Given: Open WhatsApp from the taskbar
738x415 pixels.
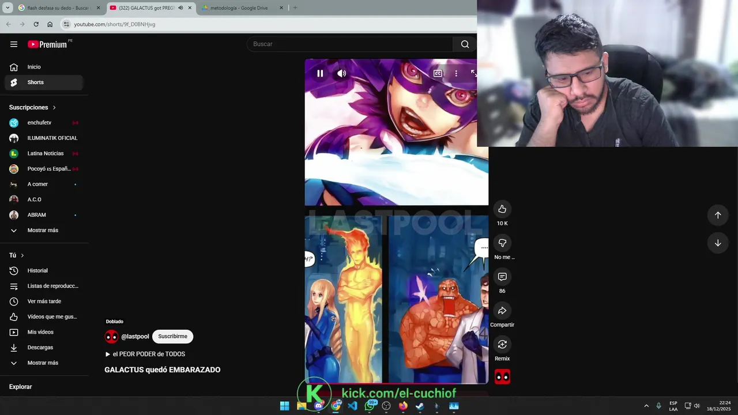Looking at the screenshot, I should coord(370,406).
